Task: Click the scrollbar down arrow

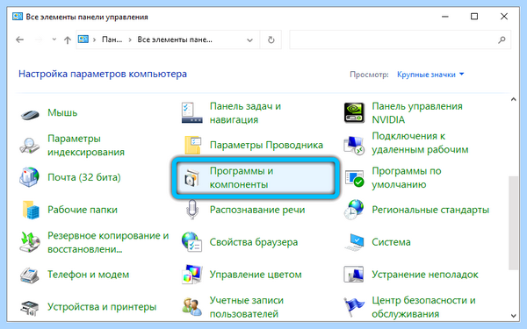Action: [x=513, y=316]
